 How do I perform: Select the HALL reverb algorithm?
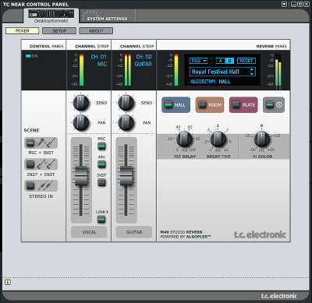coord(175,105)
